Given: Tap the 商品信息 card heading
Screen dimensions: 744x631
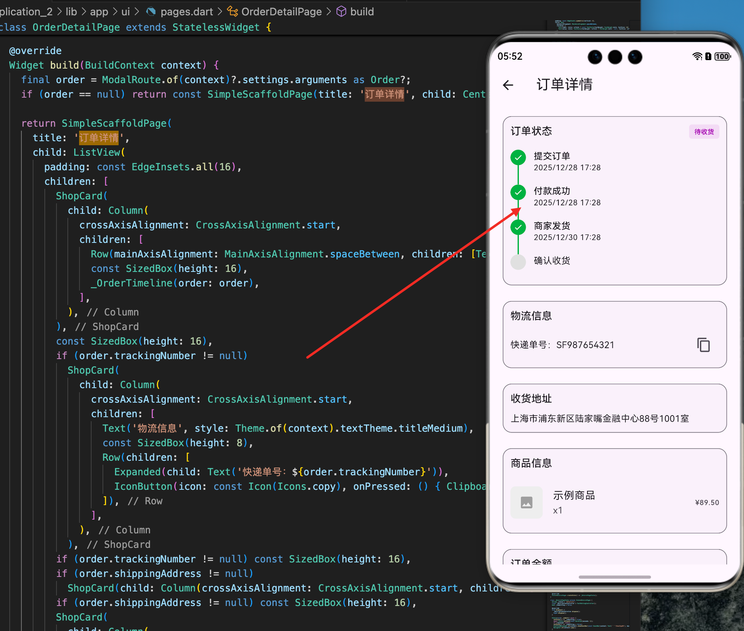Looking at the screenshot, I should pyautogui.click(x=531, y=463).
